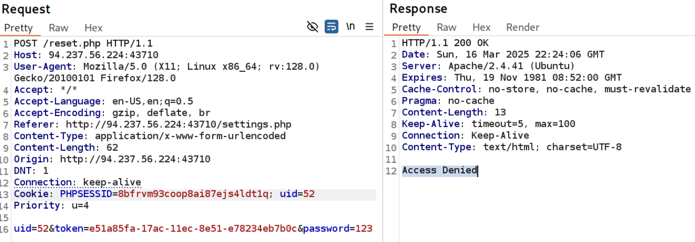Click the Server header line in Response
Image resolution: width=695 pixels, height=242 pixels.
pyautogui.click(x=488, y=66)
